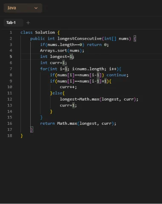Viewport: 162px width, 204px height.
Task: Switch to the Tab-1 tab
Action: point(11,23)
